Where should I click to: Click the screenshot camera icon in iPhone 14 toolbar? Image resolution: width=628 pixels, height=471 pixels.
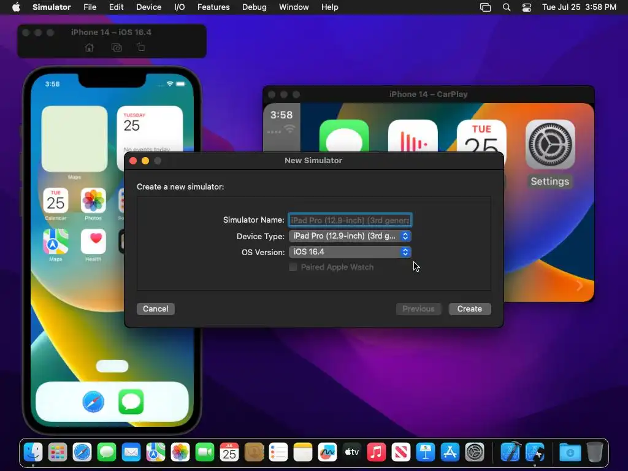tap(117, 48)
